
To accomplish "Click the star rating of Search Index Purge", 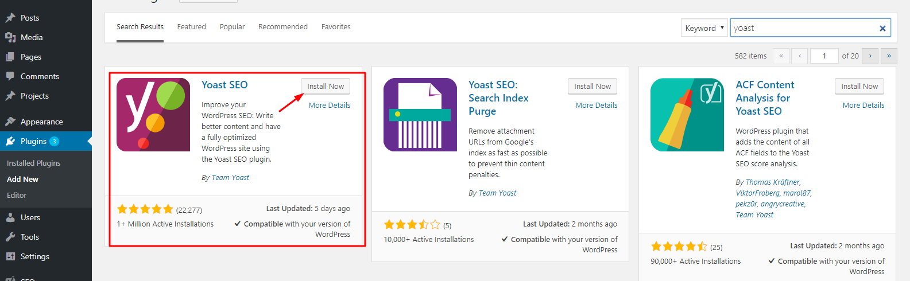I will point(412,225).
